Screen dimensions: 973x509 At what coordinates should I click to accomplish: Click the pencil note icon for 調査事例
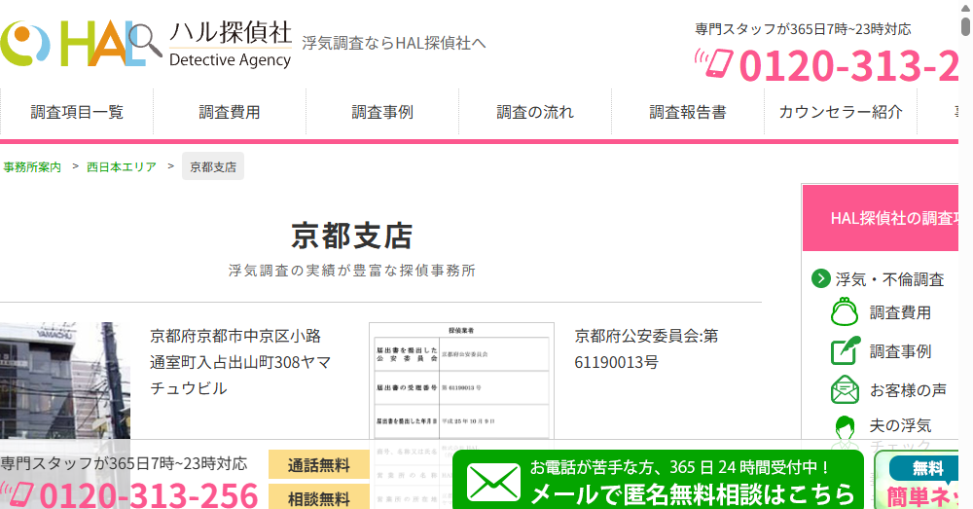845,351
